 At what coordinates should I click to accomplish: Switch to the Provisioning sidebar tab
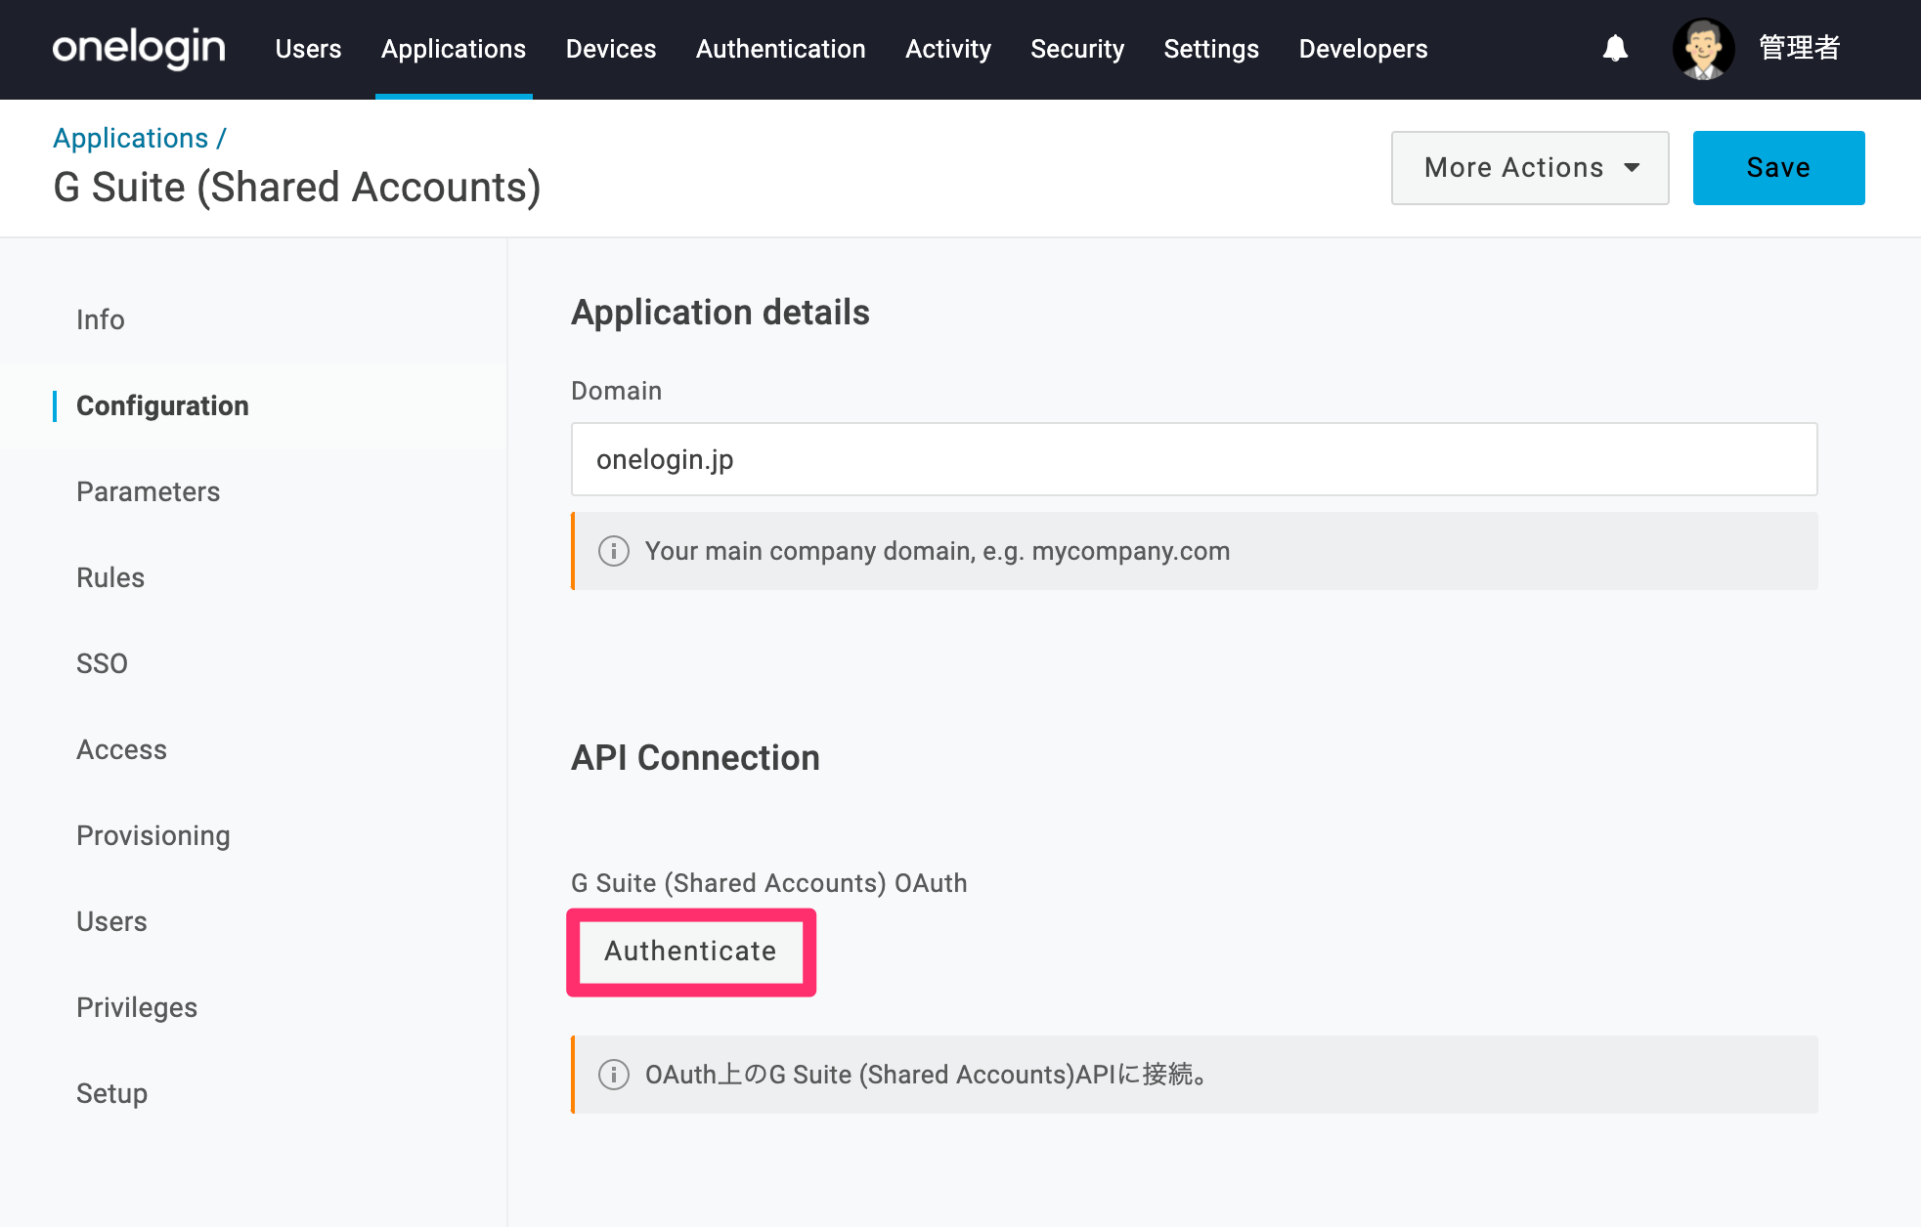[x=153, y=835]
